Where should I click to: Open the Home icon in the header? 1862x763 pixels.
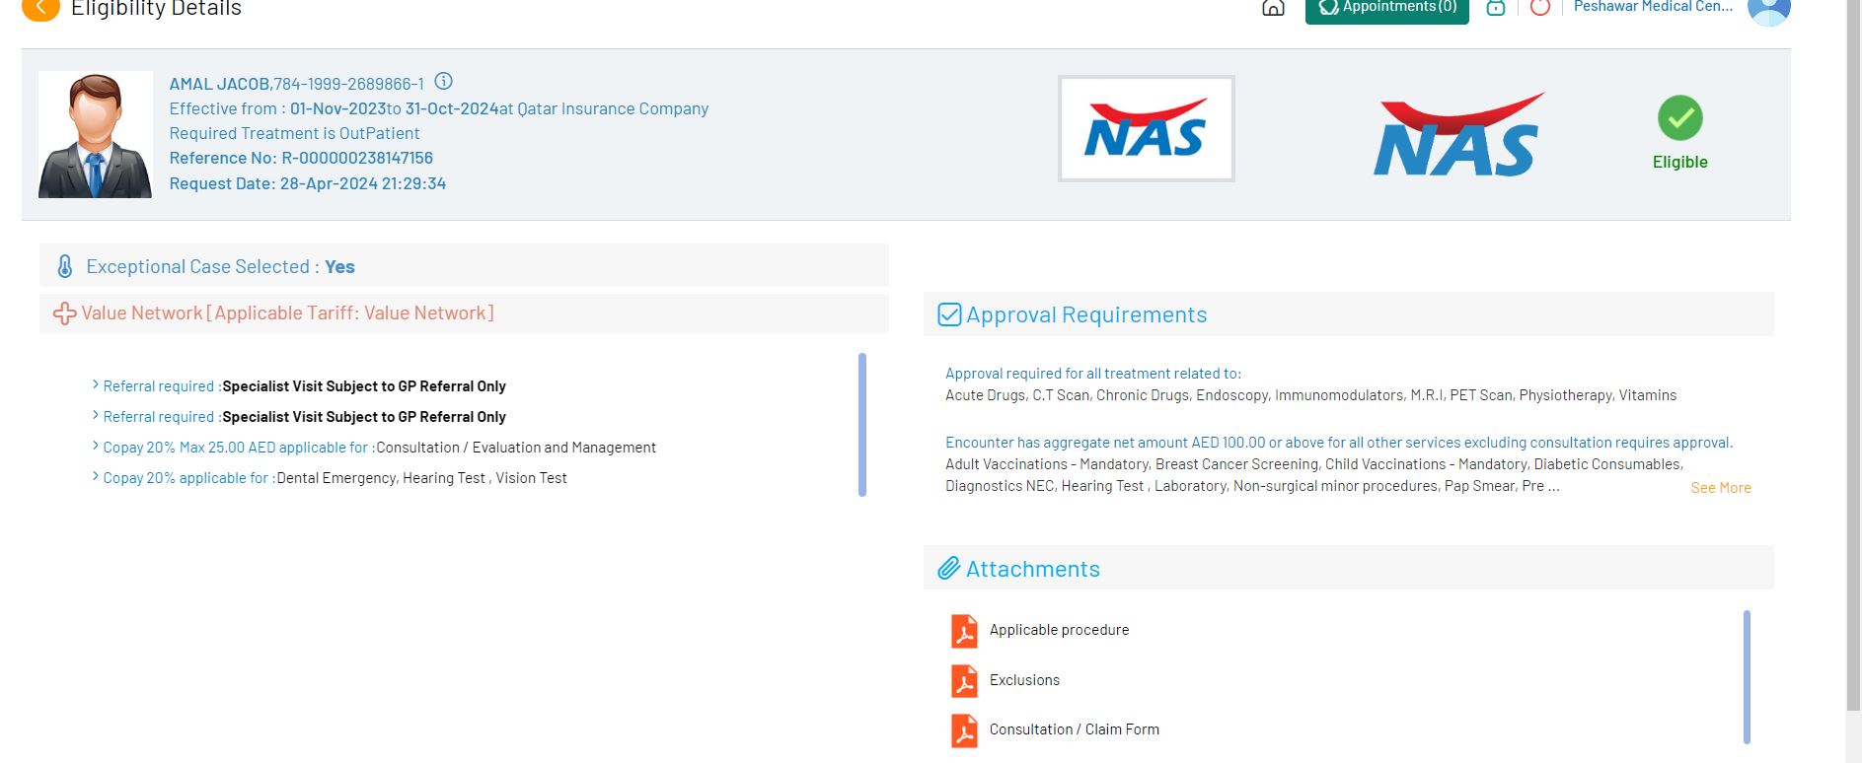(x=1273, y=8)
